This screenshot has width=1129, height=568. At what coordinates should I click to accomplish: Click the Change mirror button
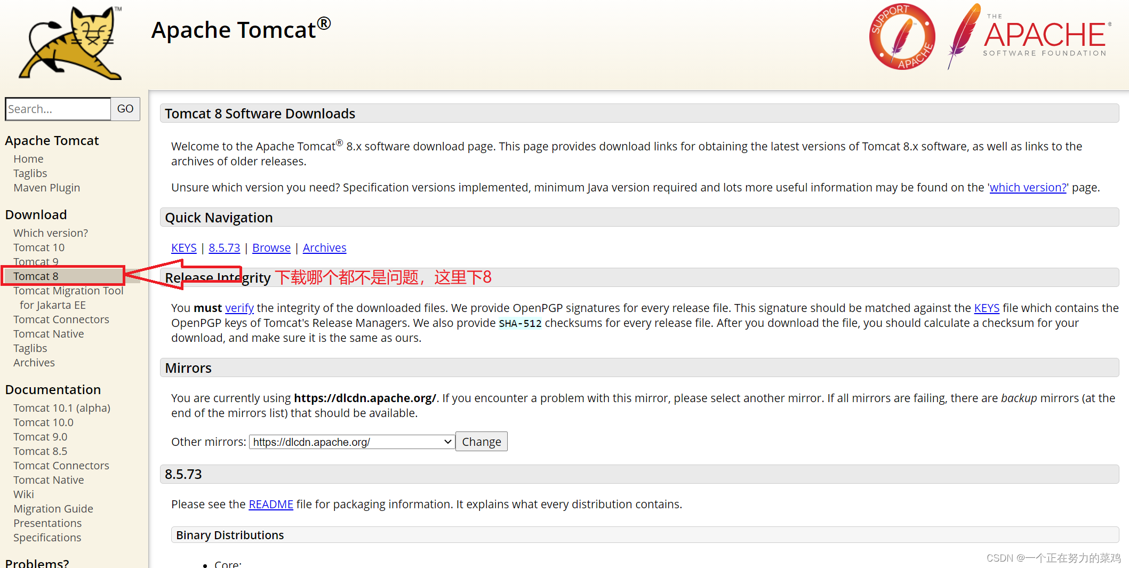click(x=482, y=442)
